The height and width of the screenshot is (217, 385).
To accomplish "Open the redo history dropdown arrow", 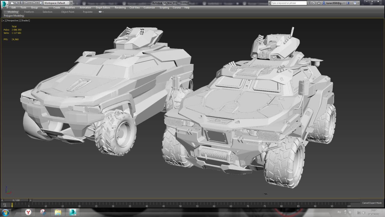I will (37, 3).
